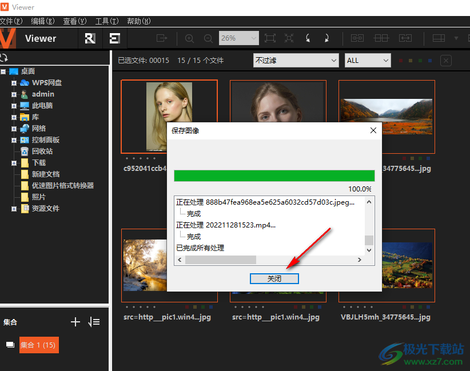
Task: Click the log horizontal scroll left arrow
Action: [180, 260]
